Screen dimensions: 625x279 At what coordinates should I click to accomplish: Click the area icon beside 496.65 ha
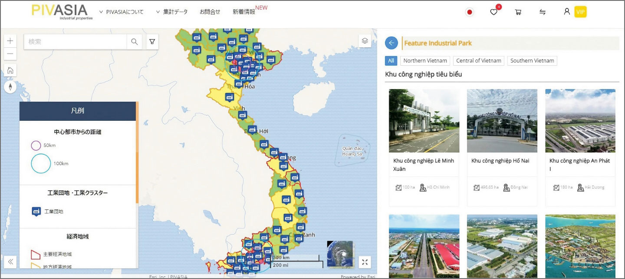pyautogui.click(x=477, y=188)
